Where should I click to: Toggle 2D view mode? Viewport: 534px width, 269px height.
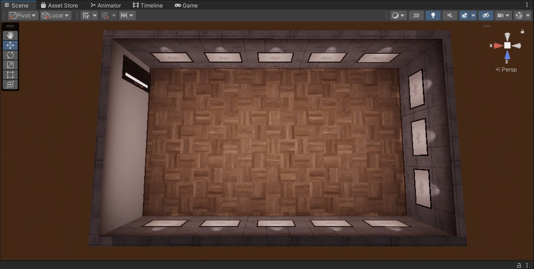(x=416, y=15)
